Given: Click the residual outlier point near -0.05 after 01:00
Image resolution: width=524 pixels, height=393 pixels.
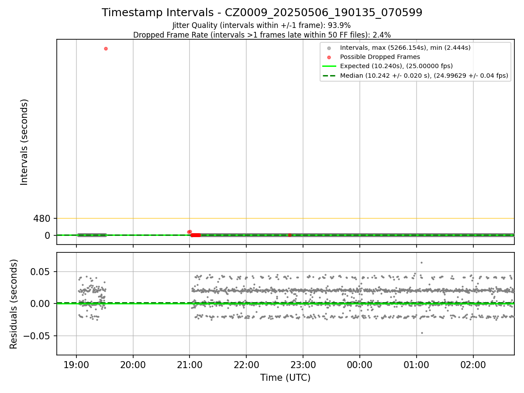Looking at the screenshot, I should pos(422,333).
